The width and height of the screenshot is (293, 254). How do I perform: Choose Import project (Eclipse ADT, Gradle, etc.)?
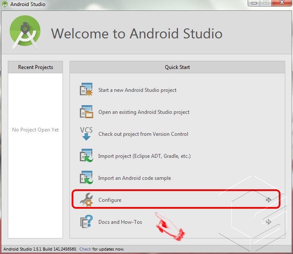(144, 156)
